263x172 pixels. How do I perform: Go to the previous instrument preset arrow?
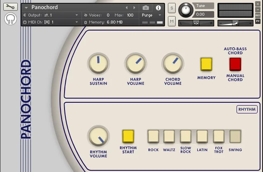coord(127,8)
